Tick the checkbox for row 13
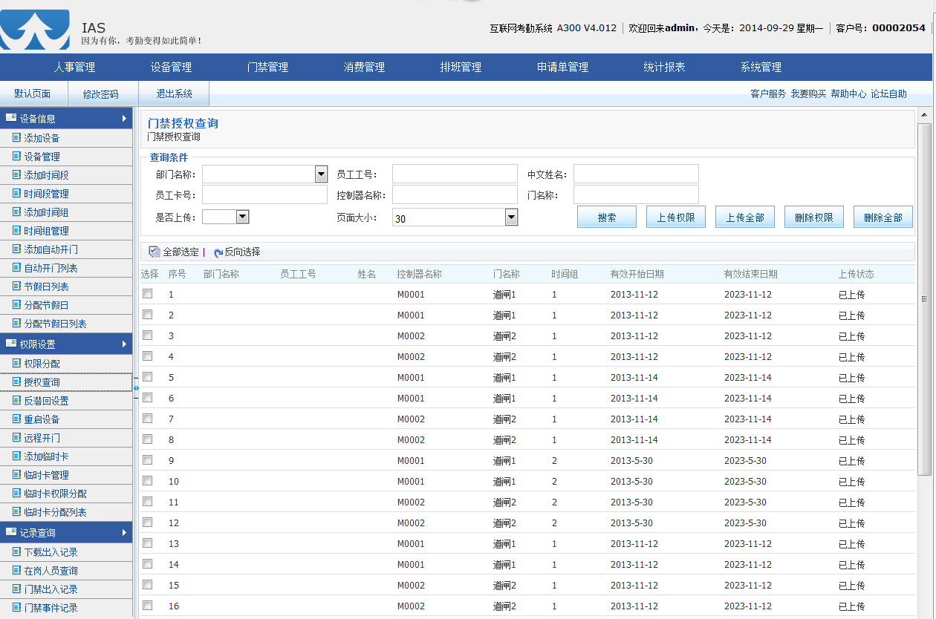 pyautogui.click(x=147, y=543)
